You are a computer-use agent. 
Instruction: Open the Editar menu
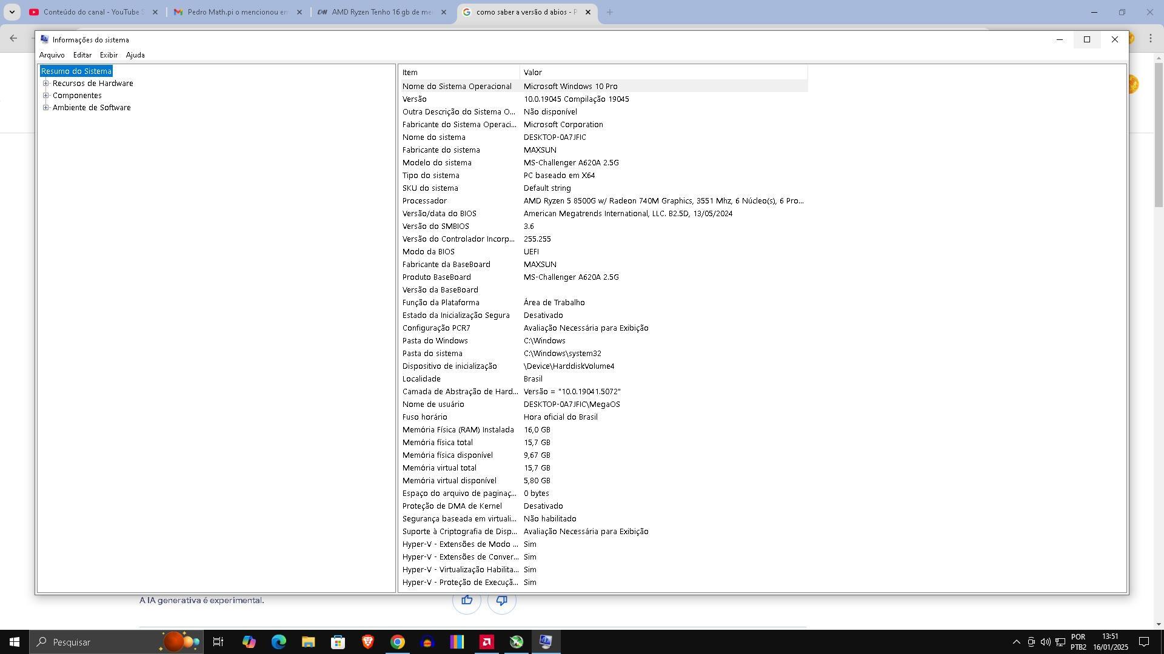(x=82, y=55)
